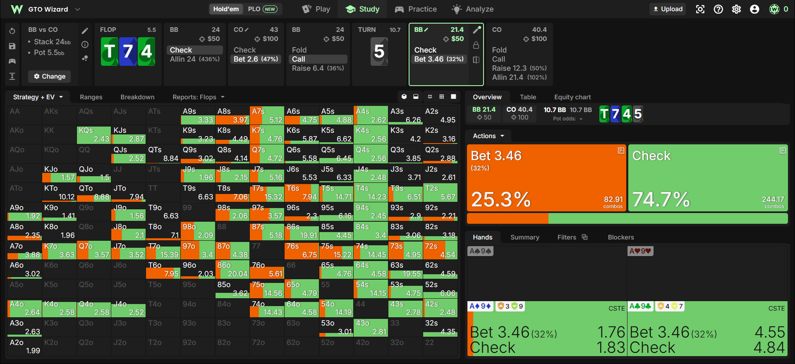
Task: Click the collapse vertical arrows icon
Action: [12, 76]
